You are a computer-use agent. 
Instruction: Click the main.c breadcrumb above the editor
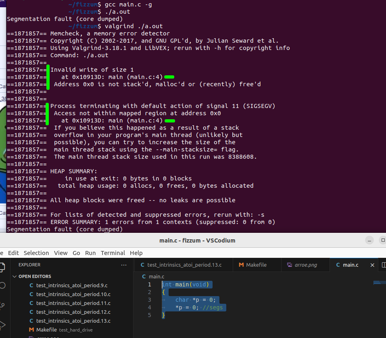click(x=156, y=276)
